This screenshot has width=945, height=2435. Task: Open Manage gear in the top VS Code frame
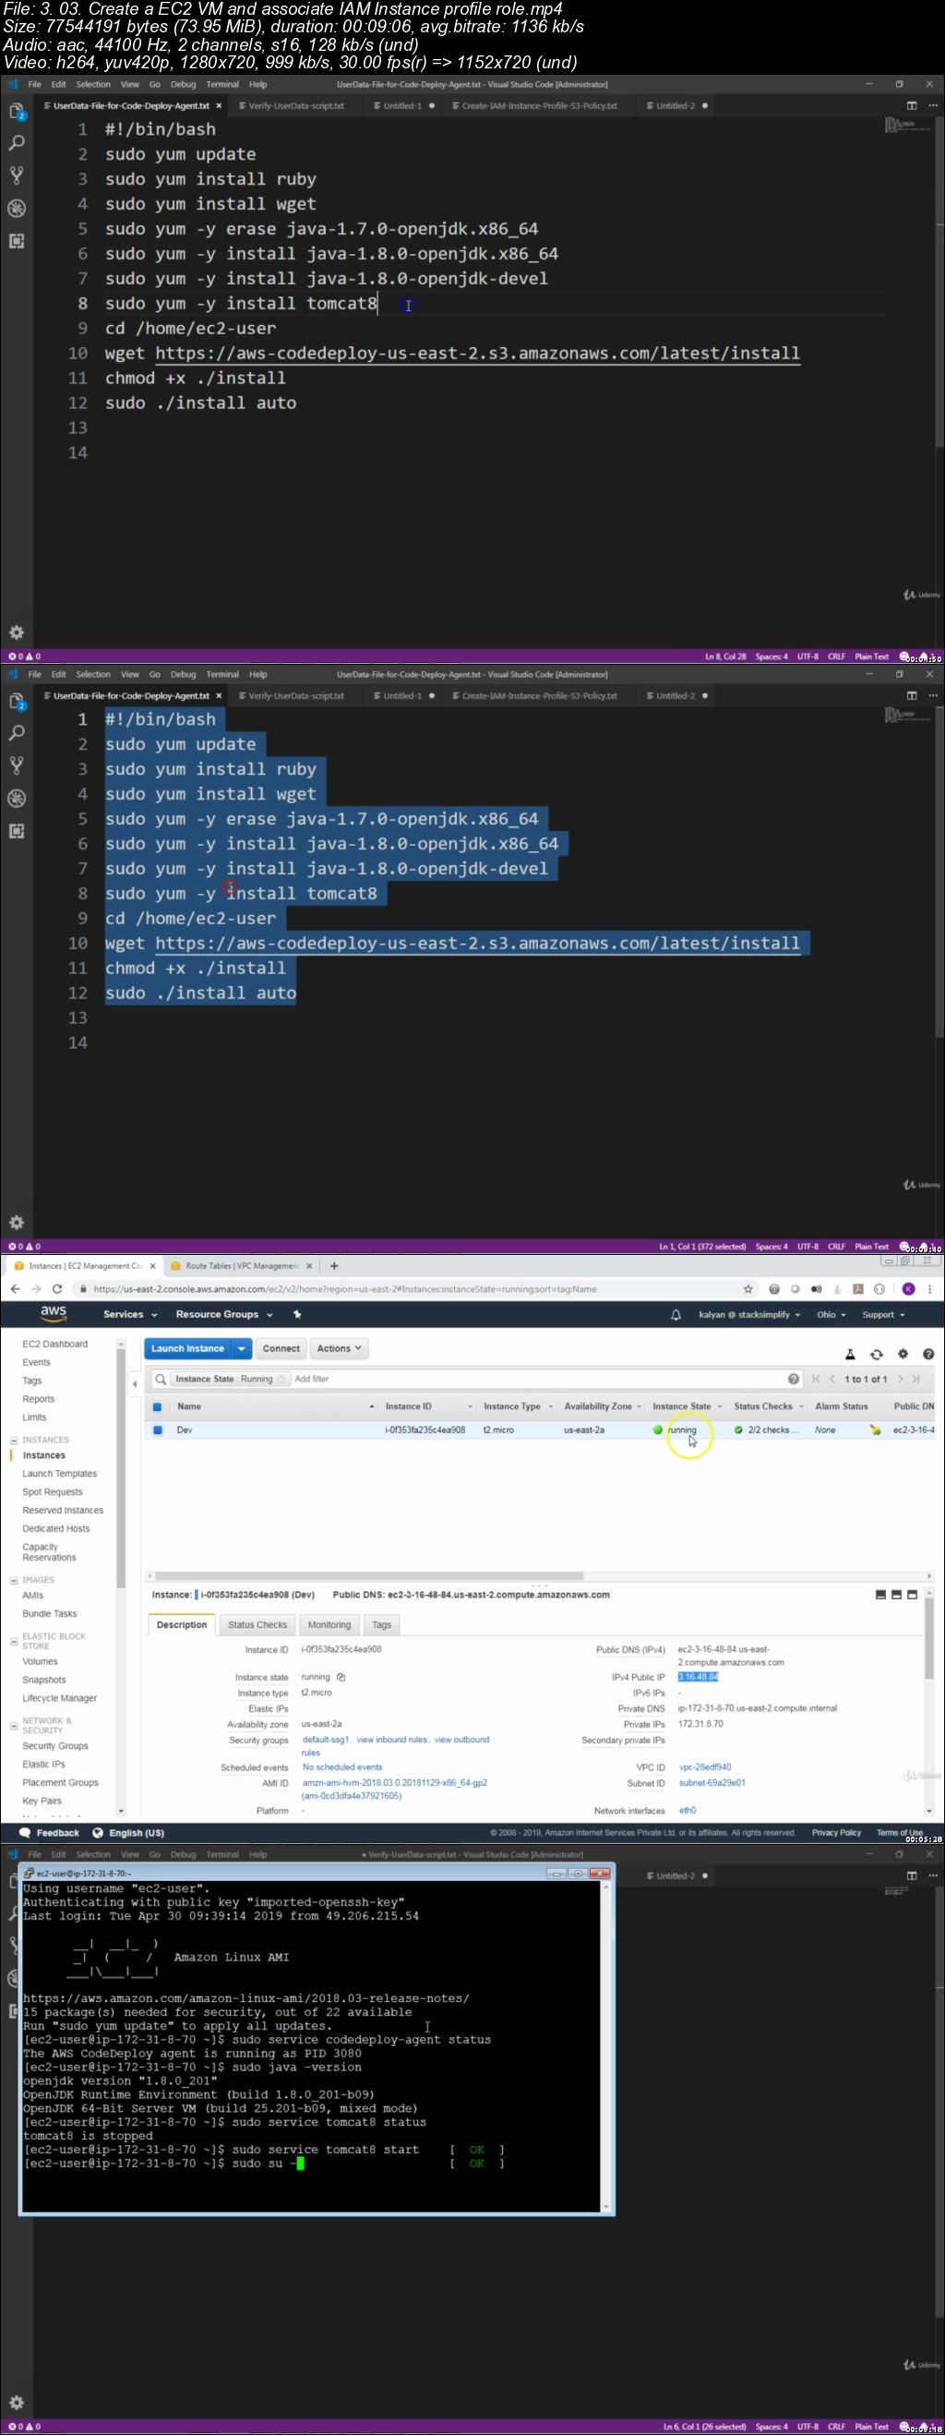click(x=16, y=633)
